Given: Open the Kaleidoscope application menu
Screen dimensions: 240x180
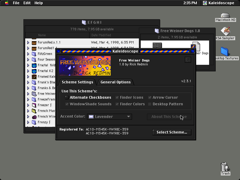Looking at the screenshot, I should tap(219, 3).
